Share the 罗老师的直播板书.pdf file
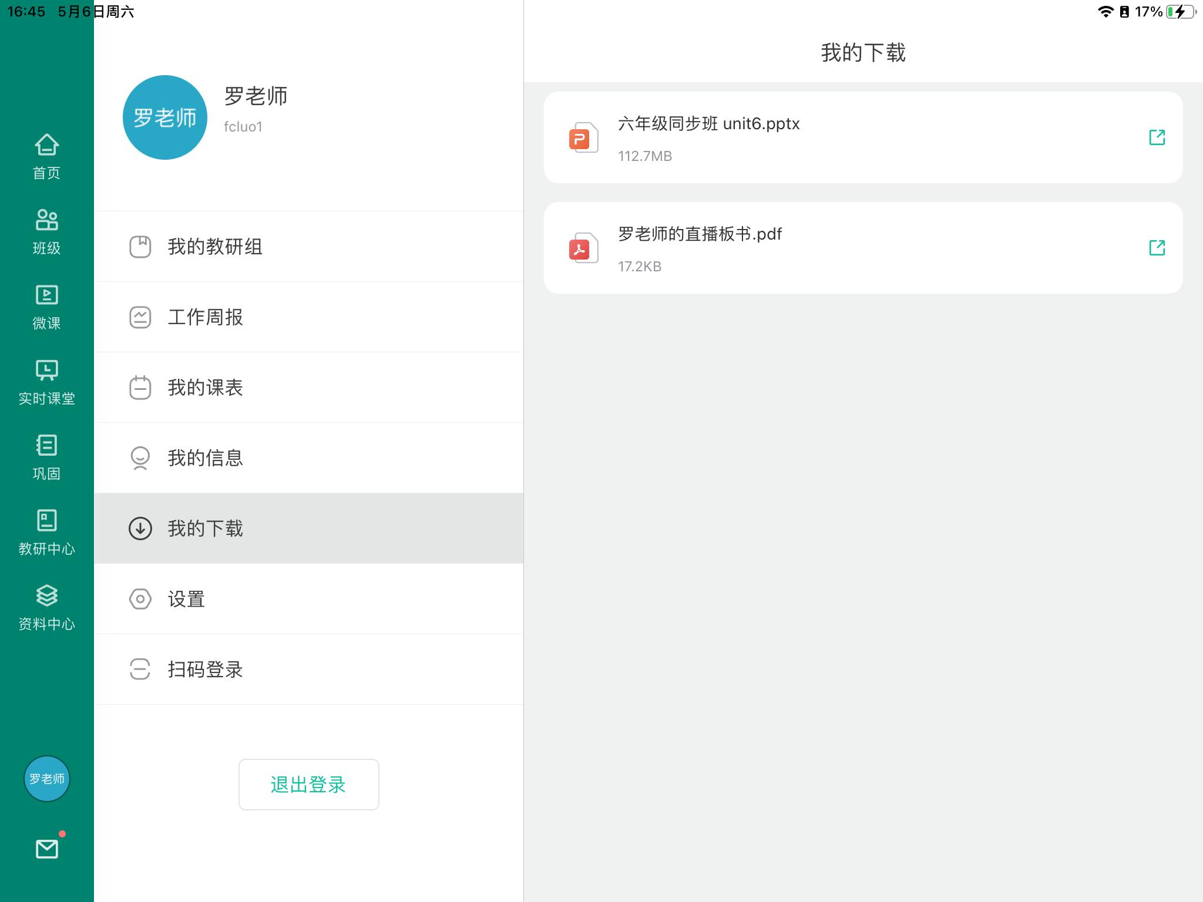Viewport: 1203px width, 902px height. tap(1157, 248)
